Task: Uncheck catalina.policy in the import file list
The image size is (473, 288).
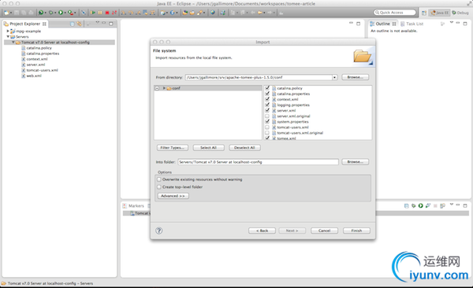Action: pos(267,88)
